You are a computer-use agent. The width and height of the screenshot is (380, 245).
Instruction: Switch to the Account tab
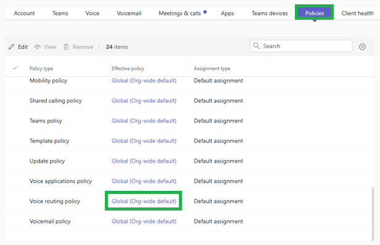click(24, 14)
